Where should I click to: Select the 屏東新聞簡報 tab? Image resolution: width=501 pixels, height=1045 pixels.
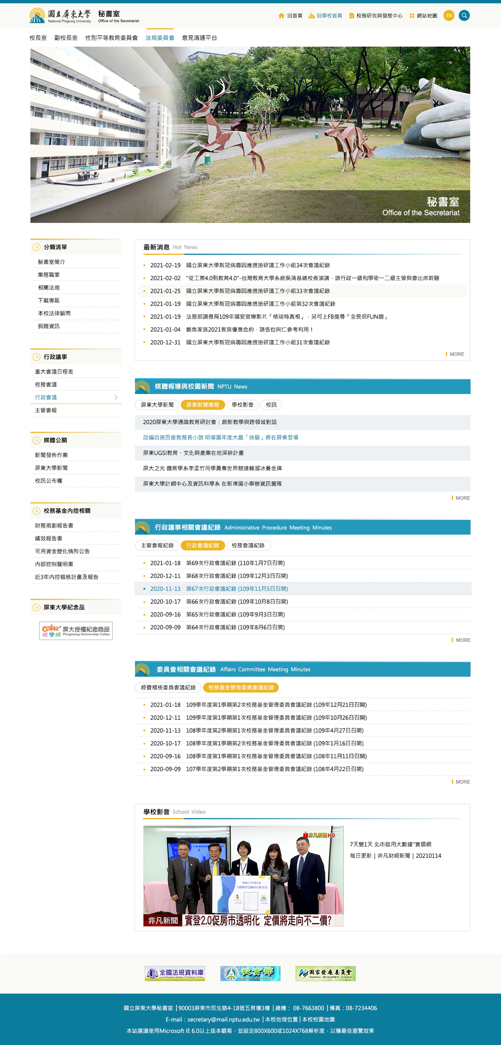(x=203, y=405)
